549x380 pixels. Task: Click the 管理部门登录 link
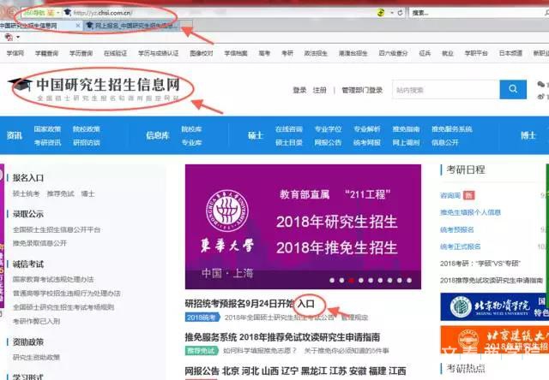tap(362, 90)
